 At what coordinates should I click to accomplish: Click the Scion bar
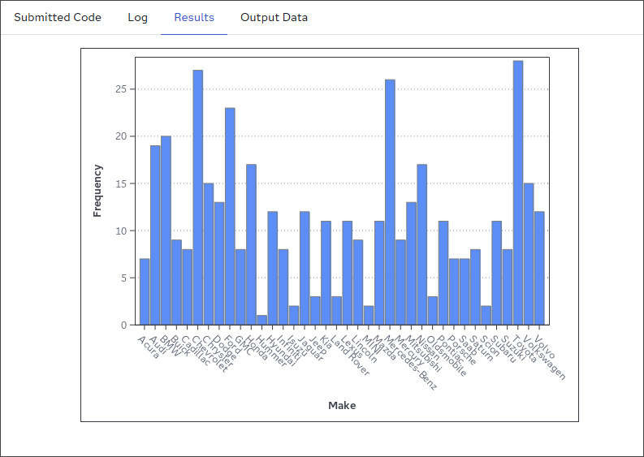coord(486,316)
